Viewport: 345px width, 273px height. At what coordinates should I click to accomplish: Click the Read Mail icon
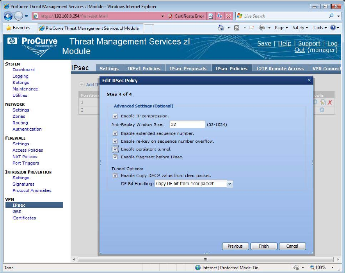click(252, 28)
